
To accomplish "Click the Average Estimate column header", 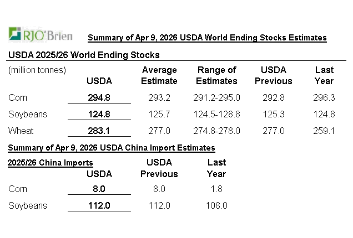I will pos(159,75).
